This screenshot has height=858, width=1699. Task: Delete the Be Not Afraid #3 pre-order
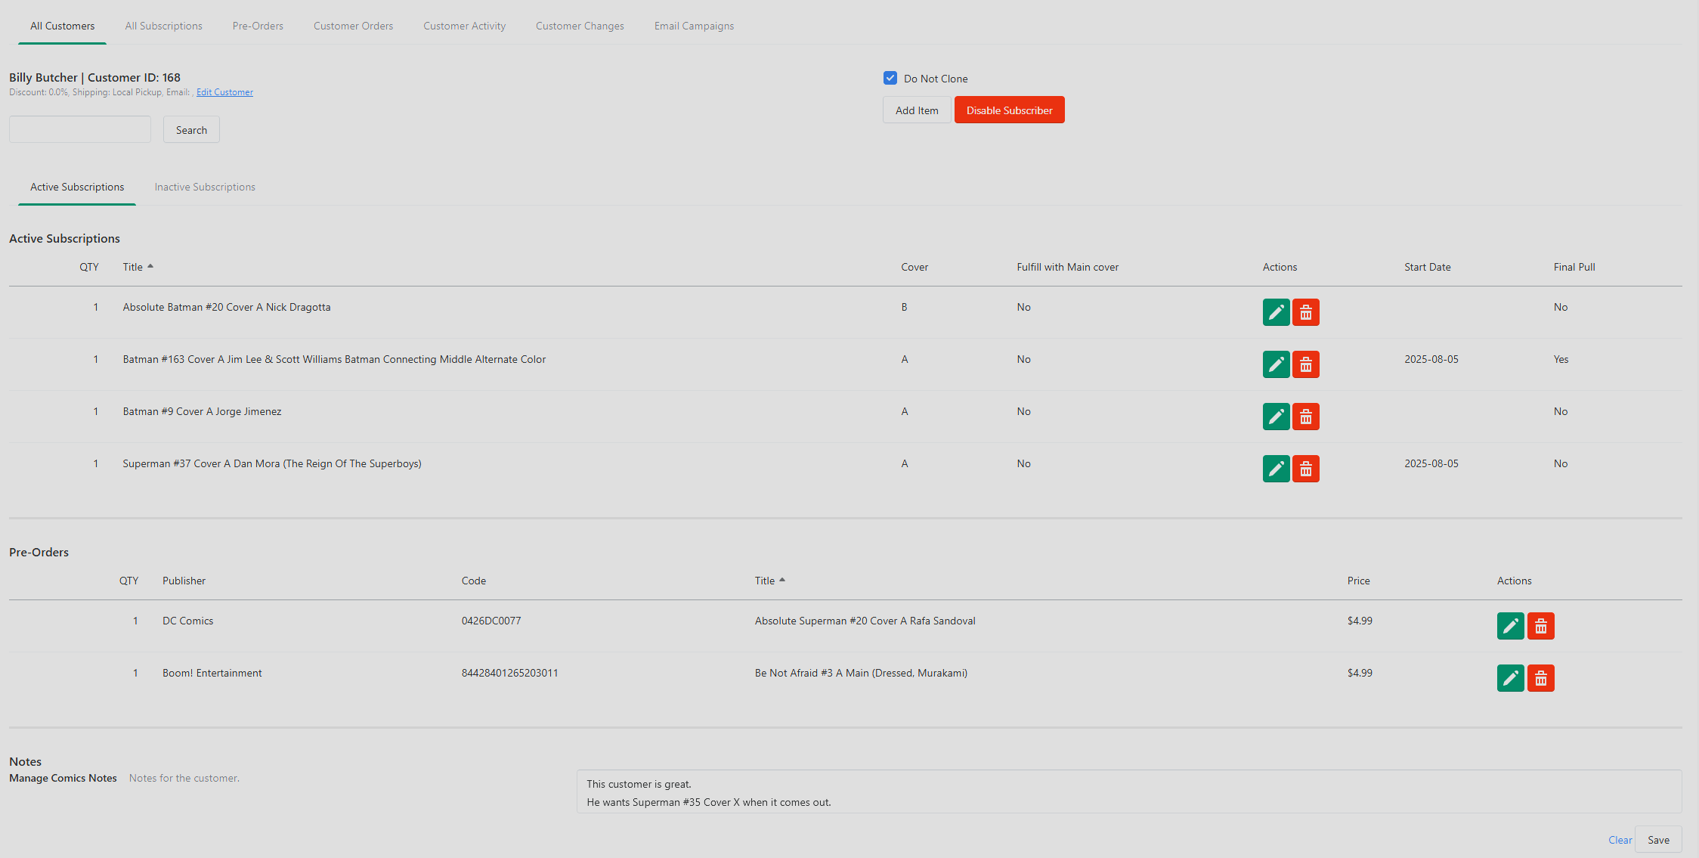click(x=1540, y=678)
